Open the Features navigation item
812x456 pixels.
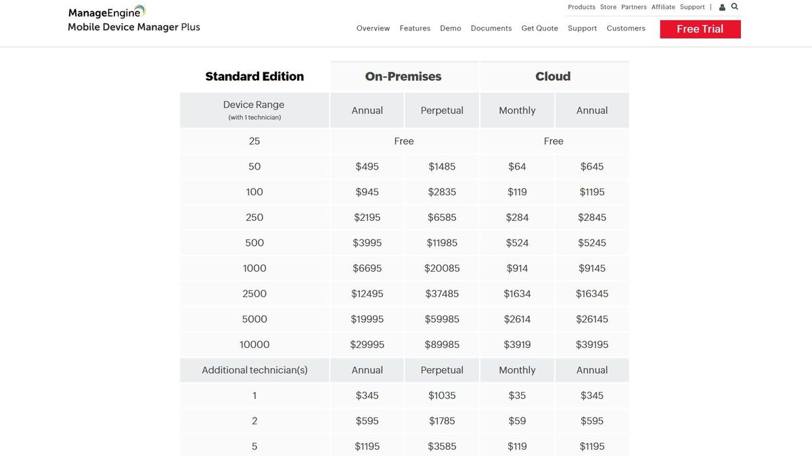tap(415, 28)
